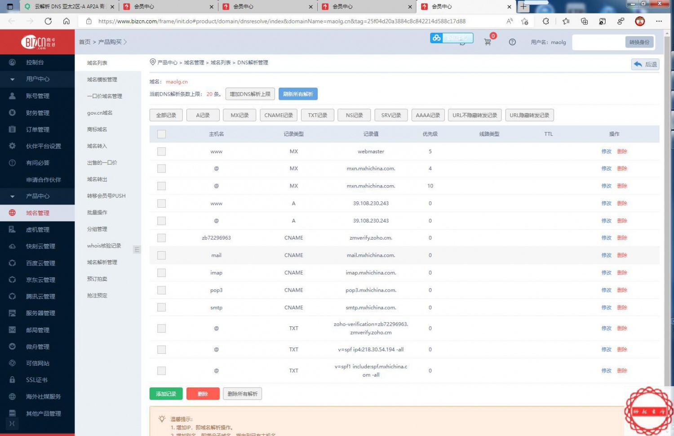Viewport: 674px width, 436px height.
Task: Open 控制台 in sidebar
Action: point(37,62)
